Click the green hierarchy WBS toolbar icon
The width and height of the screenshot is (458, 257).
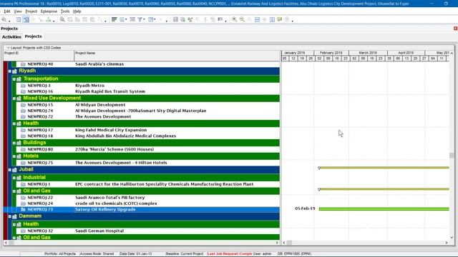[49, 19]
